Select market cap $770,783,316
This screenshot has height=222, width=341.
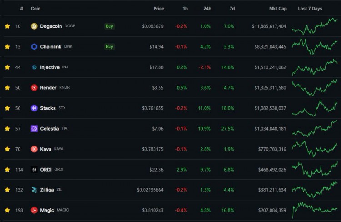pyautogui.click(x=272, y=149)
